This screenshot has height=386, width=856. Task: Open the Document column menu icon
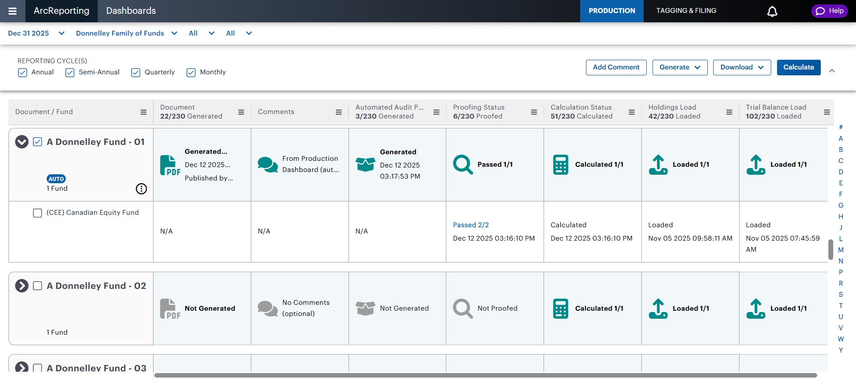pyautogui.click(x=241, y=112)
